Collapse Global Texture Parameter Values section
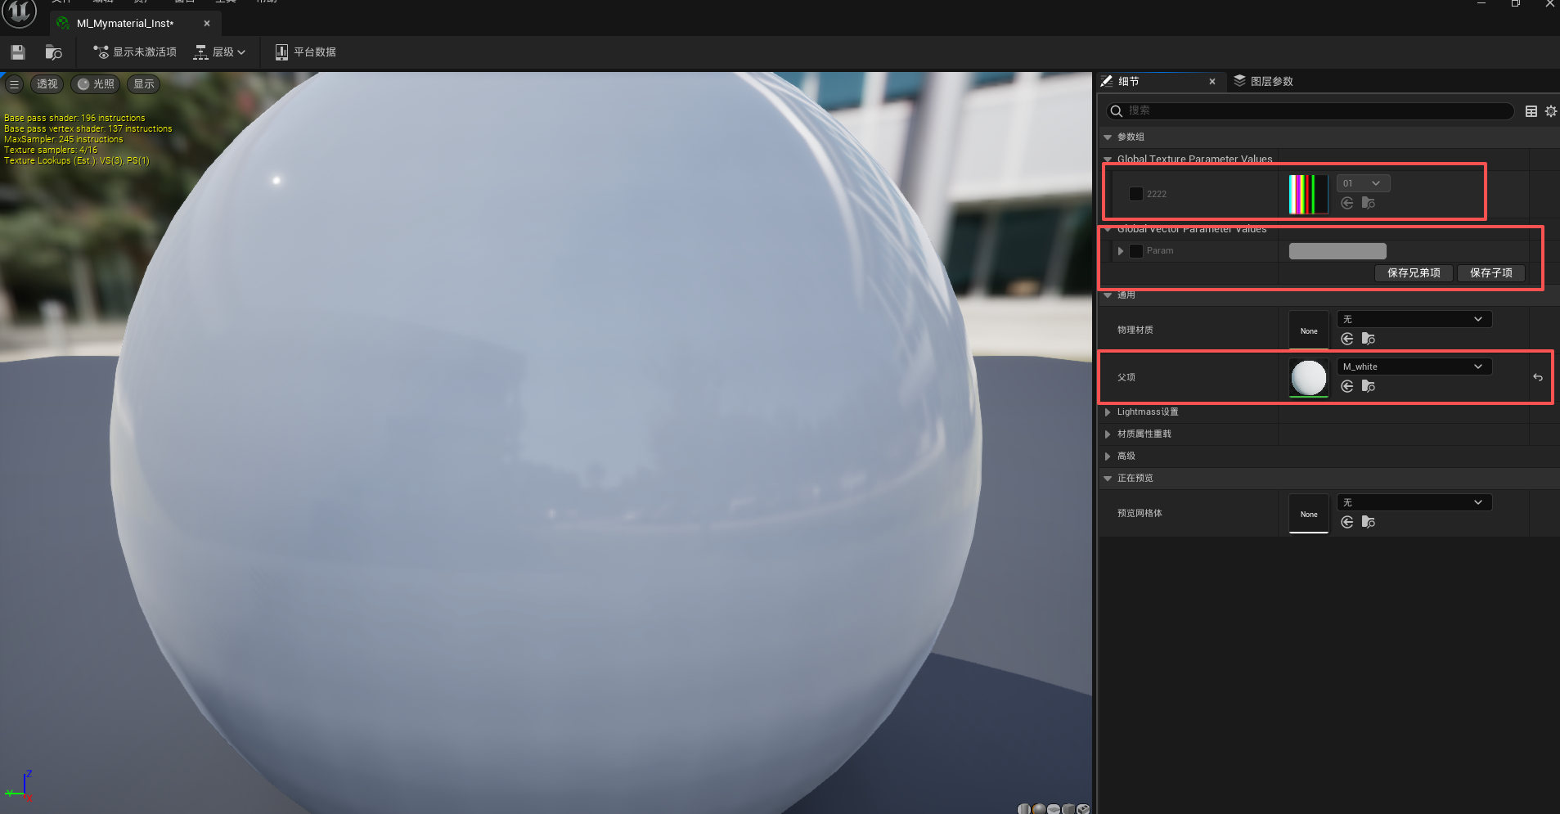Image resolution: width=1560 pixels, height=814 pixels. 1108,160
